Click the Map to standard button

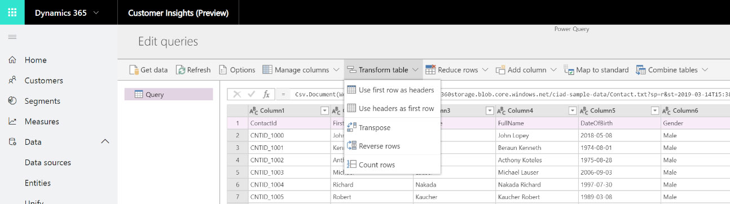[x=596, y=70]
